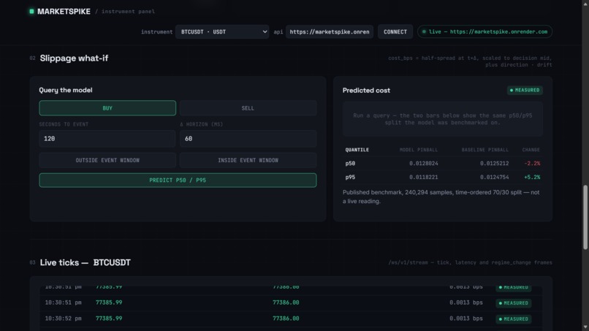
Task: Click the Predicted cost title
Action: tap(366, 91)
